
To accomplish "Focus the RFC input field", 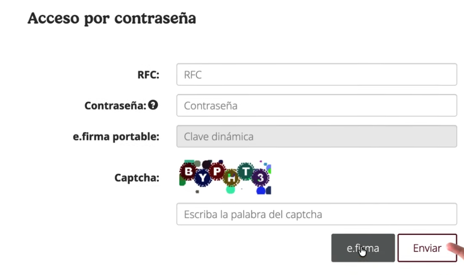I will click(316, 75).
